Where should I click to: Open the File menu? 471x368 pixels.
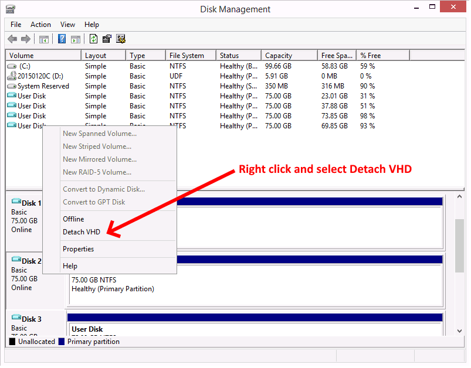tap(16, 25)
